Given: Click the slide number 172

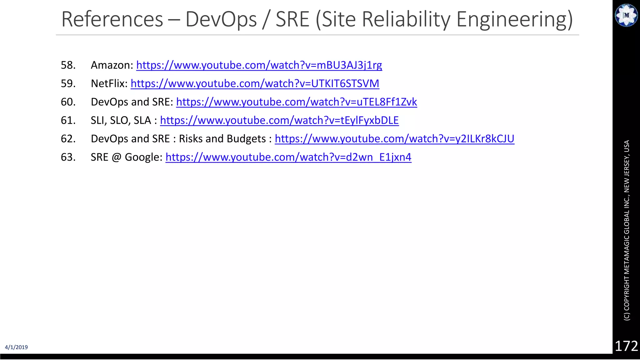Looking at the screenshot, I should (x=626, y=346).
